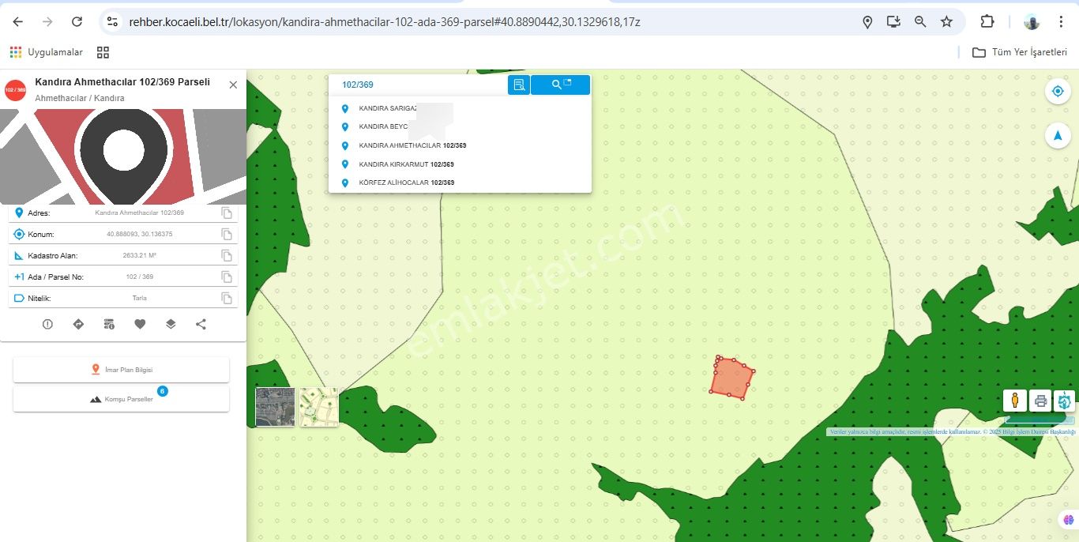1079x542 pixels.
Task: Click the info exclamation icon in parcel panel
Action: [x=47, y=324]
